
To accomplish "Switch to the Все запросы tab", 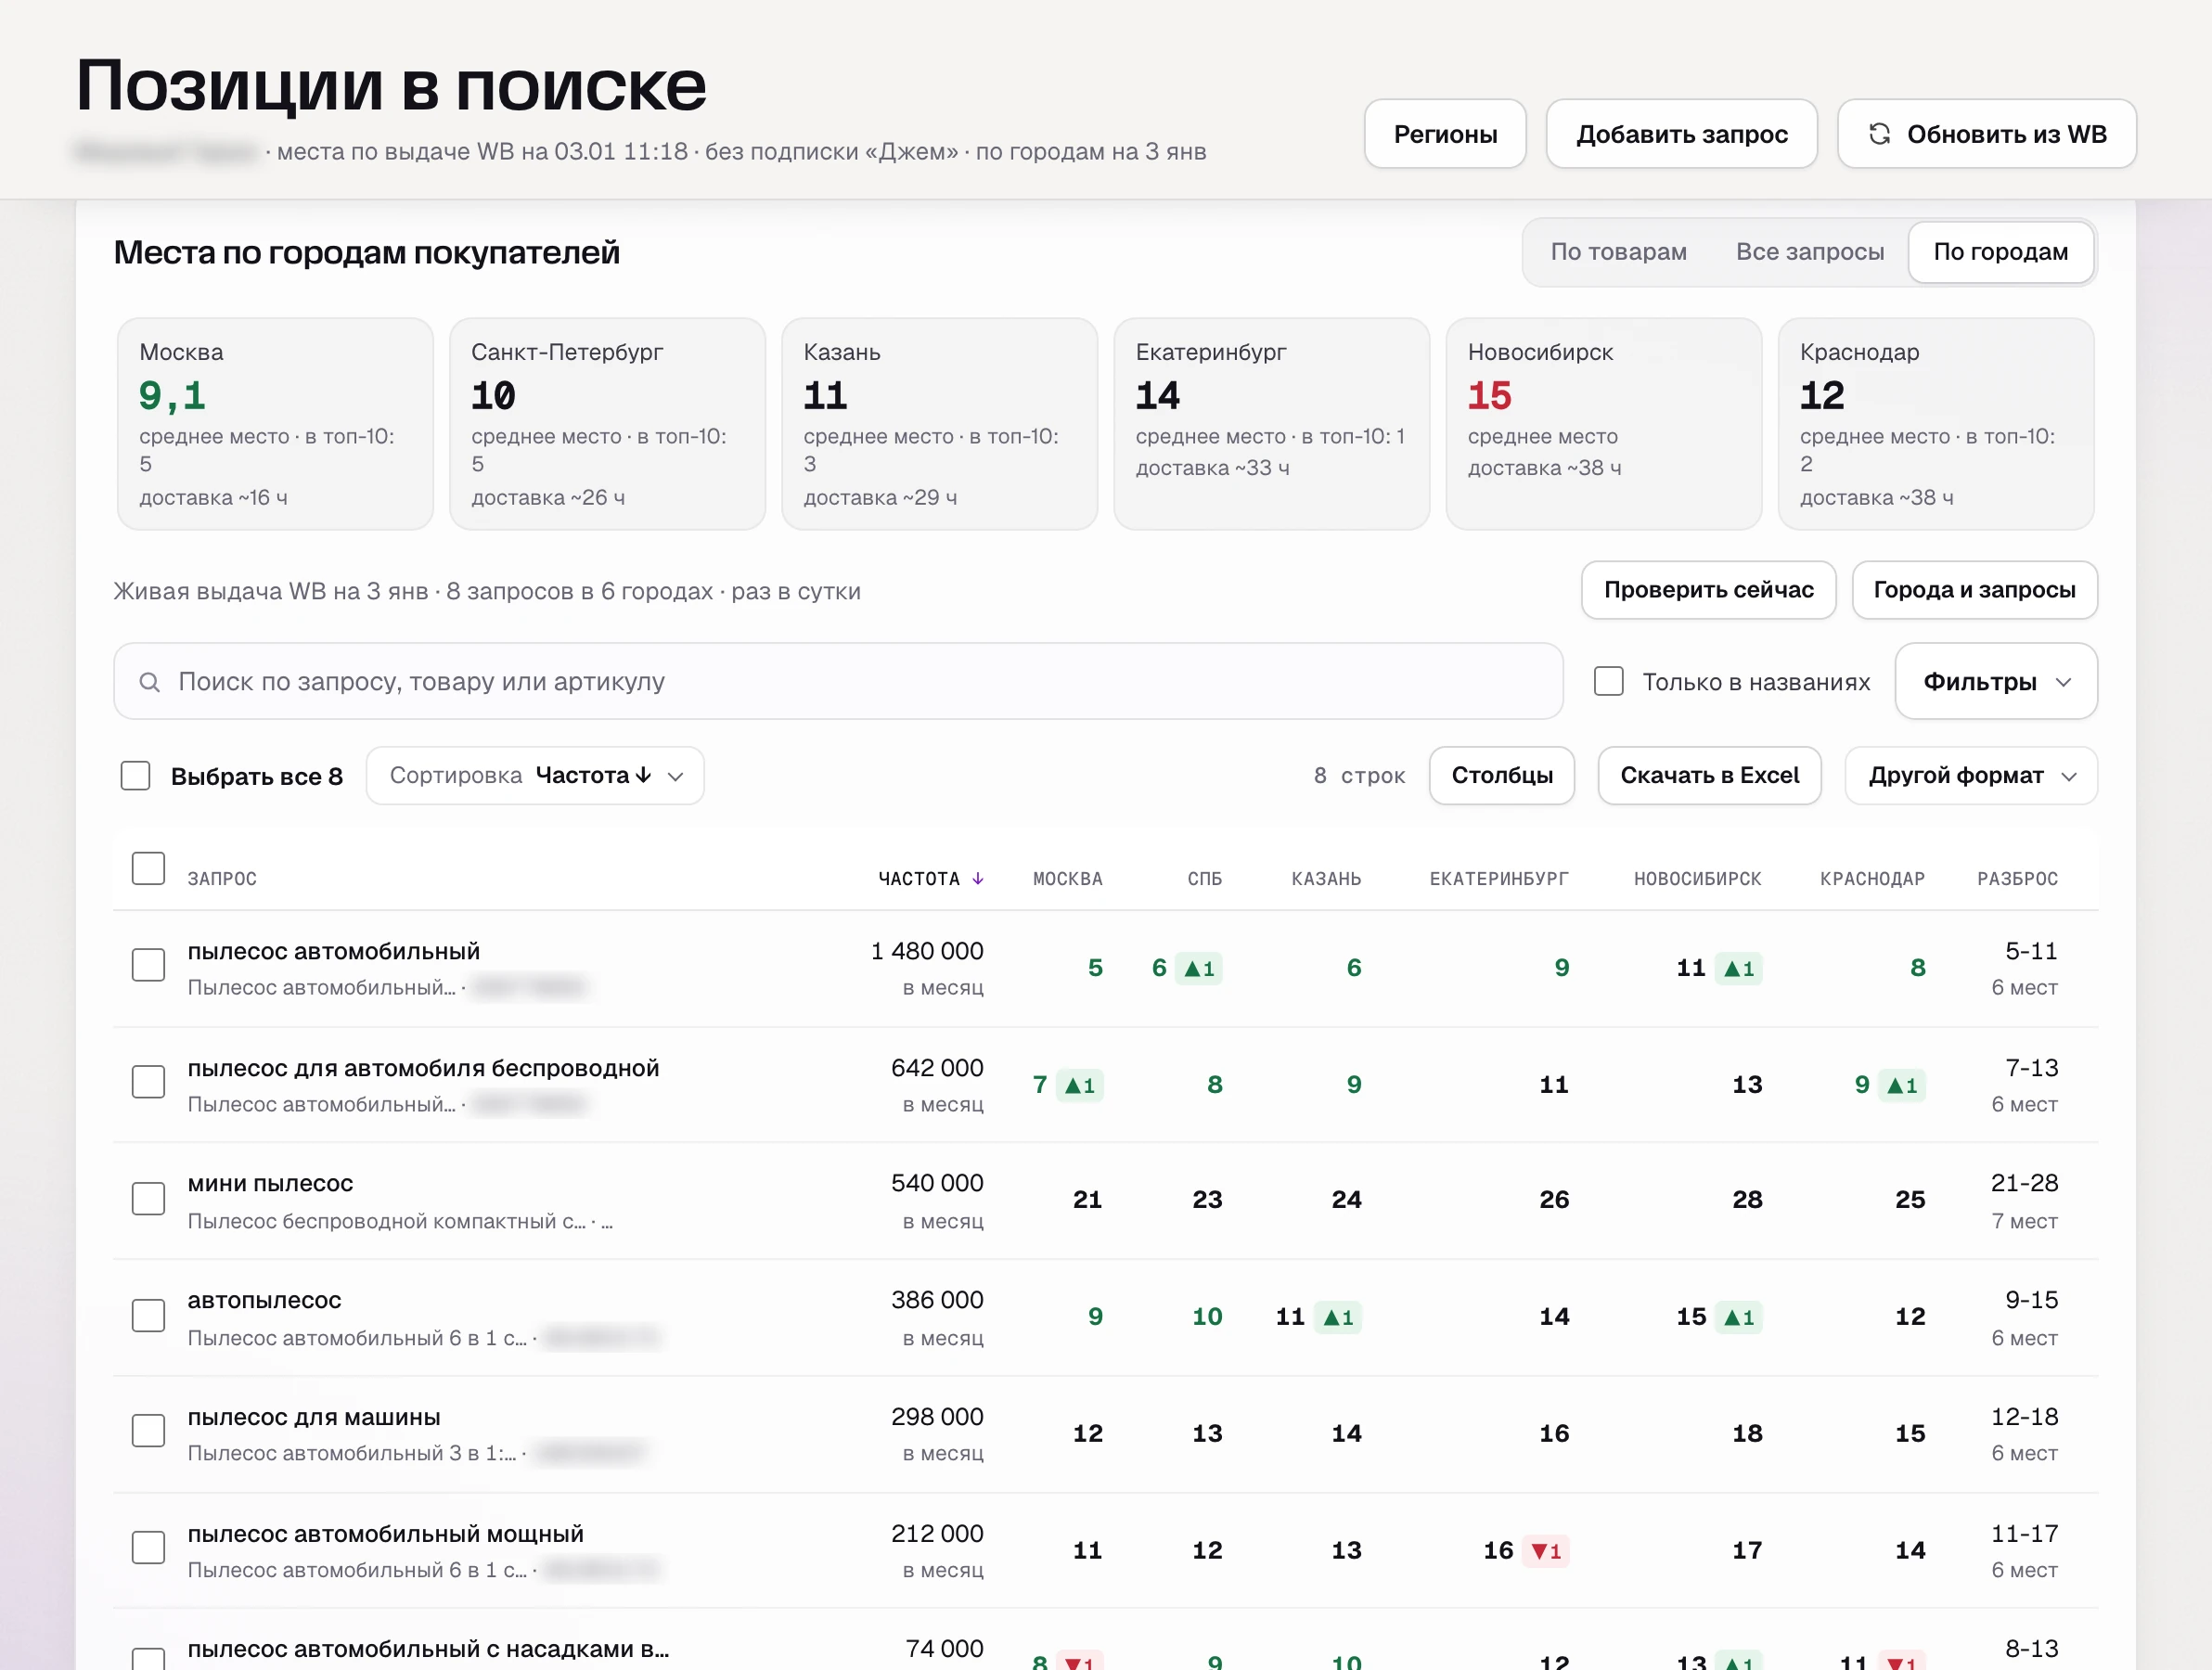I will (1809, 252).
